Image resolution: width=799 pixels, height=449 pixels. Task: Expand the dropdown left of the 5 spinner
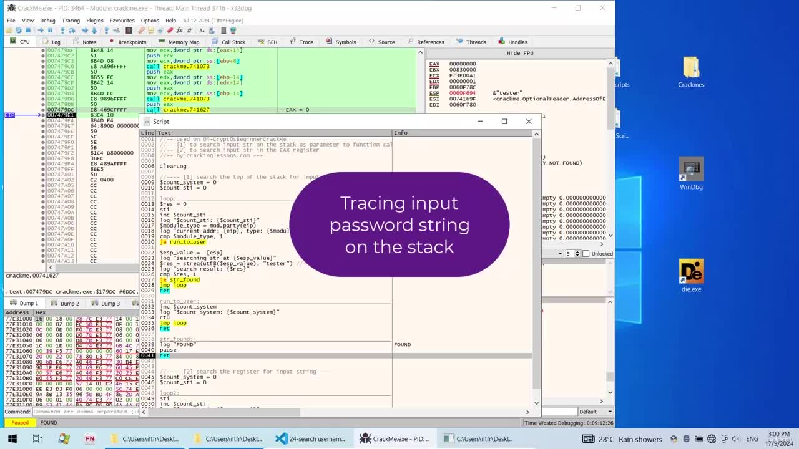(x=561, y=254)
